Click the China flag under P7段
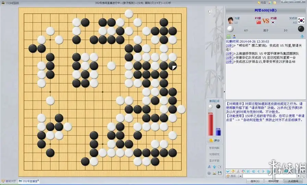This screenshot has width=307, height=185. [x=259, y=22]
